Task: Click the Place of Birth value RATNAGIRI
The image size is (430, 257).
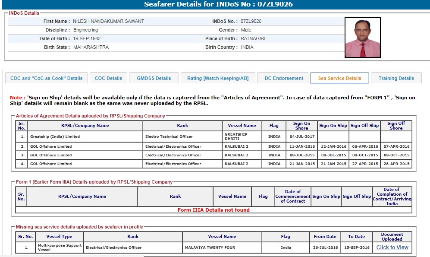Action: (x=253, y=38)
